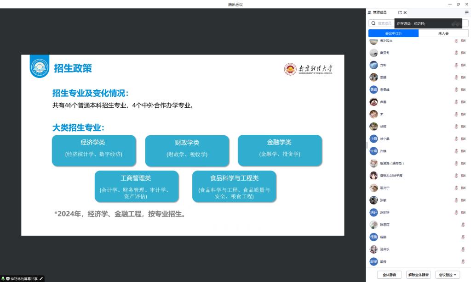The width and height of the screenshot is (471, 282).
Task: Click the search magnifier icon
Action: point(373,23)
